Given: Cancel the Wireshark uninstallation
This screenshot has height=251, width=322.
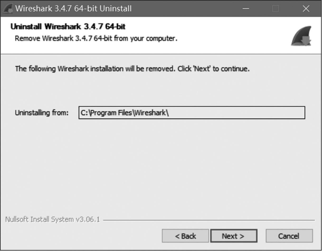Looking at the screenshot, I should point(289,236).
